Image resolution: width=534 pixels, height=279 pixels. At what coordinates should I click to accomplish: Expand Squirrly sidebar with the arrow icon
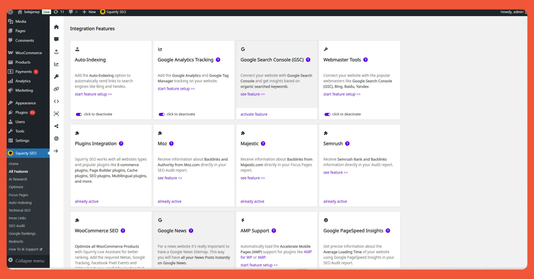click(x=56, y=151)
